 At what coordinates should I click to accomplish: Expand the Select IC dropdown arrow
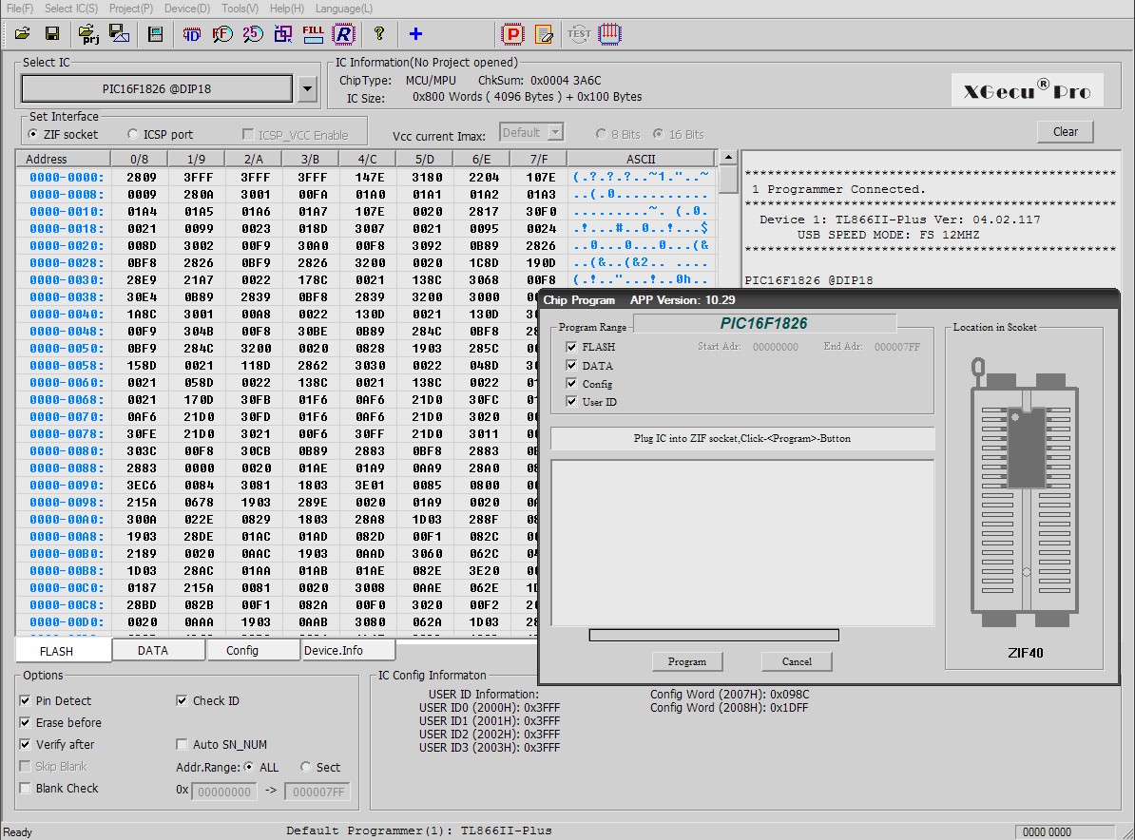point(307,89)
